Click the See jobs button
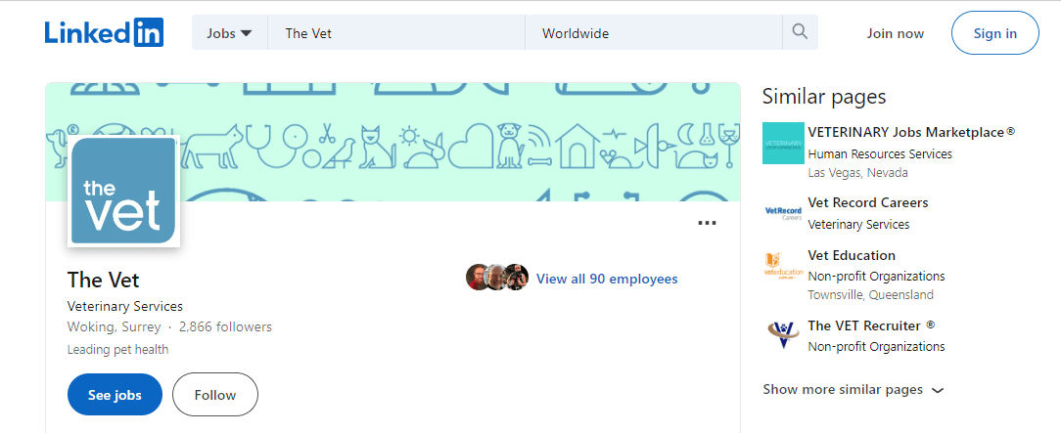This screenshot has width=1061, height=433. click(x=115, y=395)
